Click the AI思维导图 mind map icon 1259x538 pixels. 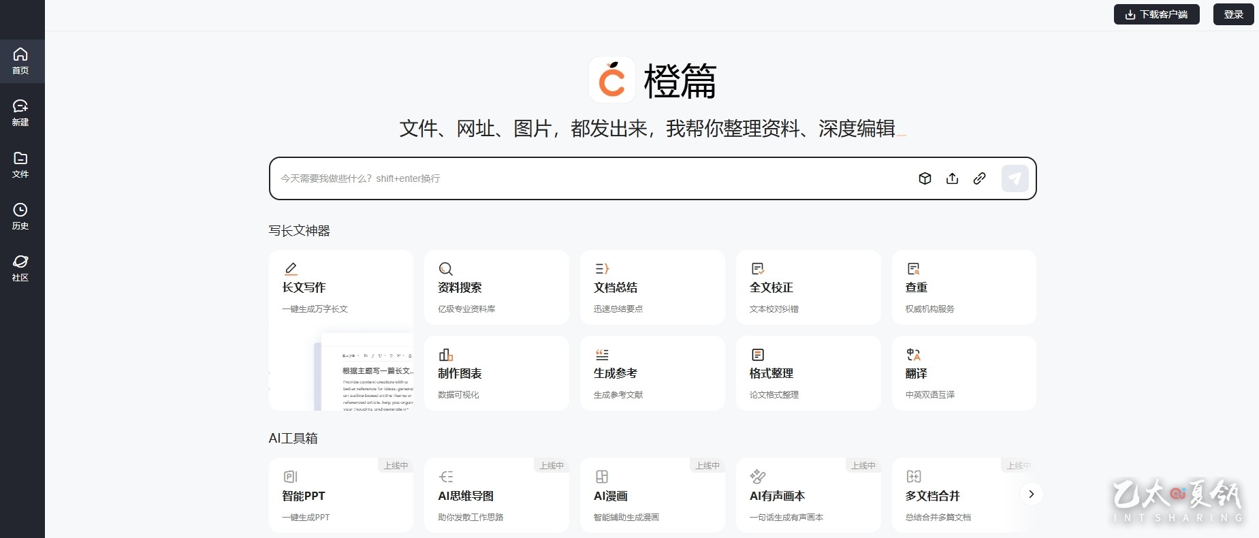tap(446, 477)
